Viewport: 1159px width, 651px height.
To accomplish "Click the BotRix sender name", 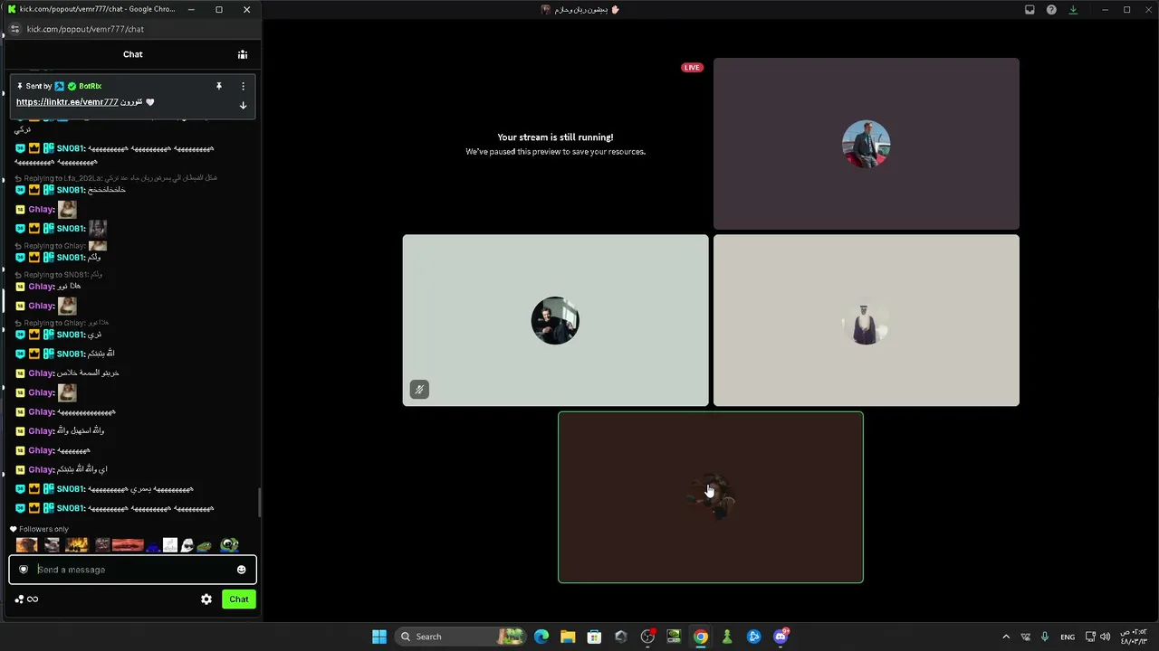I will point(90,86).
